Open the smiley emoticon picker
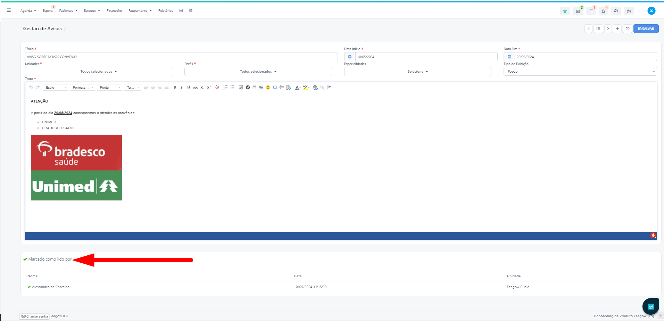 (268, 88)
